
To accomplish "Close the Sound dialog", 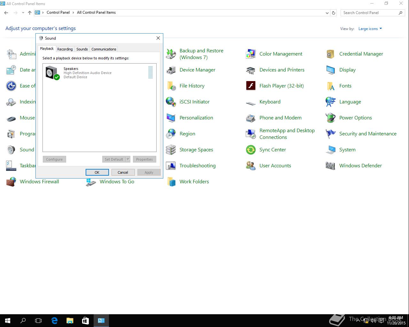I will 158,38.
